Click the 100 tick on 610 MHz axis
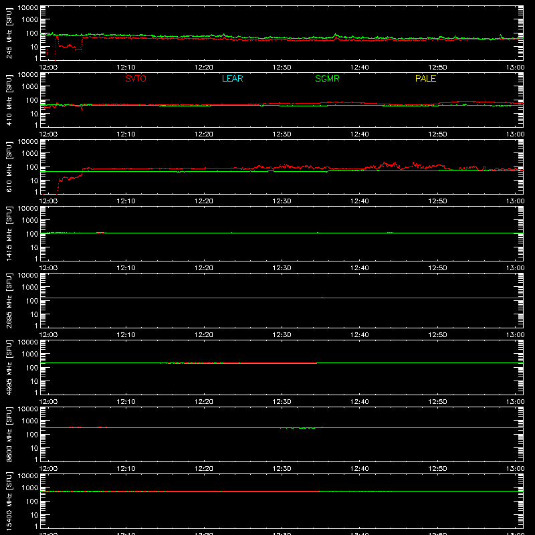Screen dimensions: 535x535 click(x=32, y=167)
